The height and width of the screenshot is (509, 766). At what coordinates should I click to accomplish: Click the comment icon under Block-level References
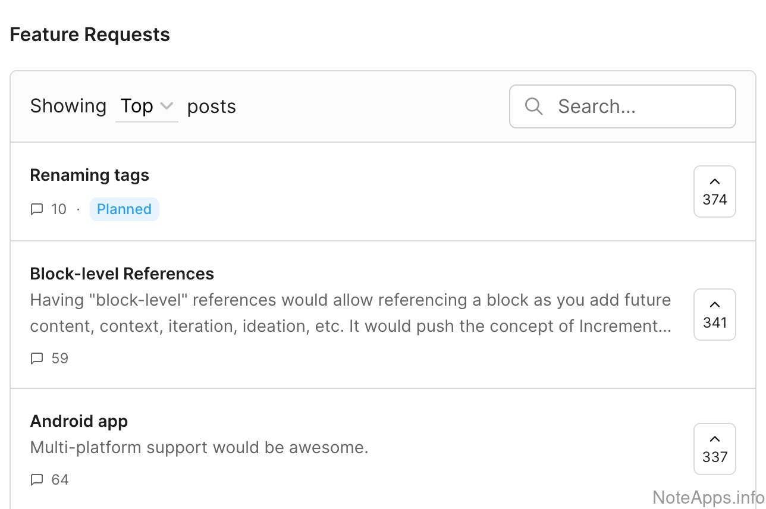click(37, 359)
